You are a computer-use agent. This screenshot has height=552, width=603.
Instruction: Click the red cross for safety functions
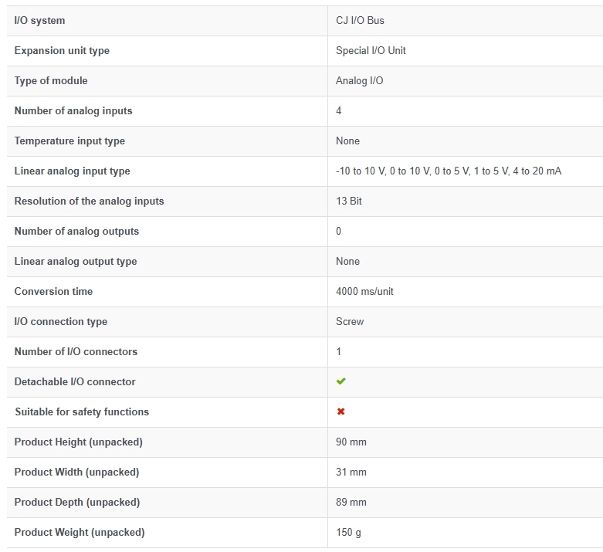point(340,411)
